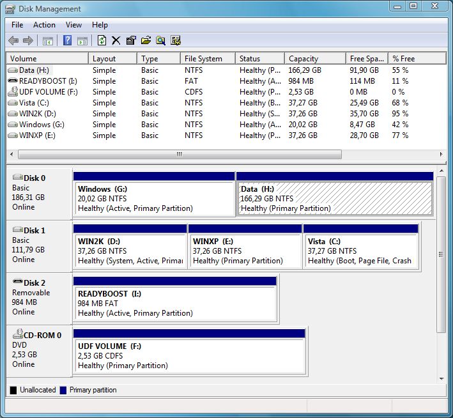Select the Vista (C:) partition block on Disk 1

361,246
